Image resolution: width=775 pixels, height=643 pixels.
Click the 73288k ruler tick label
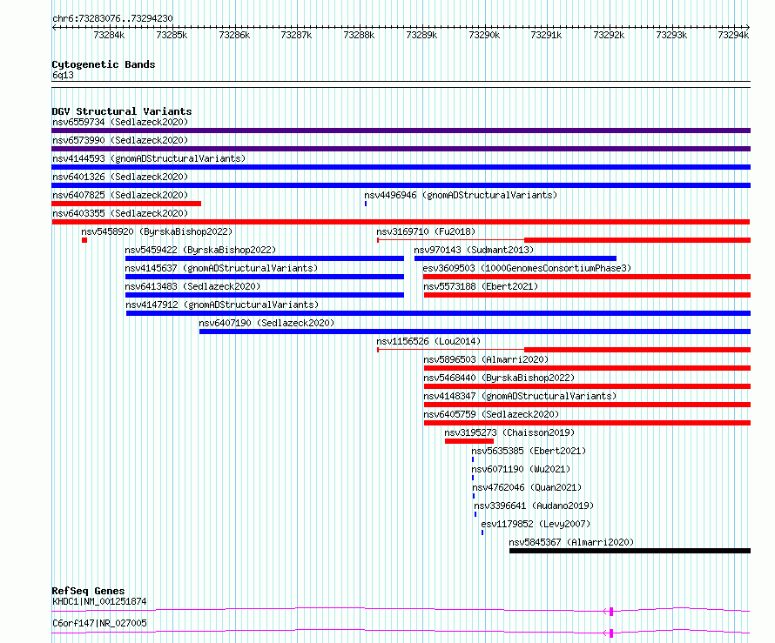[359, 35]
